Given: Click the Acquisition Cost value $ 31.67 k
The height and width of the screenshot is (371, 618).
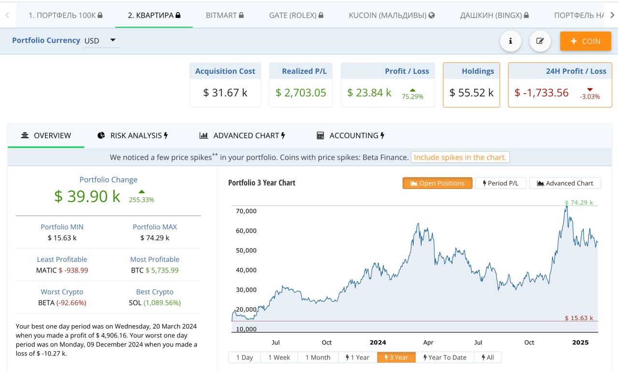Looking at the screenshot, I should tap(225, 93).
